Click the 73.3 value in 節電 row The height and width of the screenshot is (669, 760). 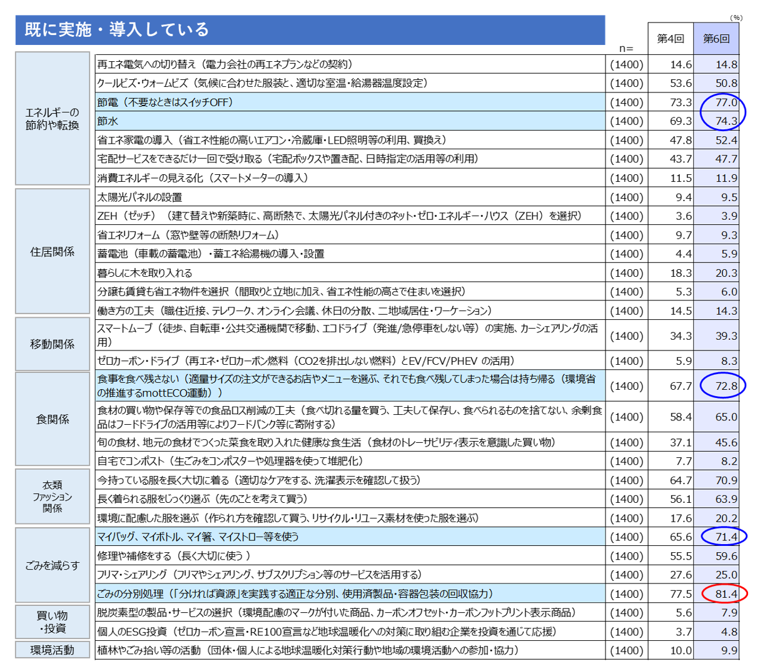point(681,103)
